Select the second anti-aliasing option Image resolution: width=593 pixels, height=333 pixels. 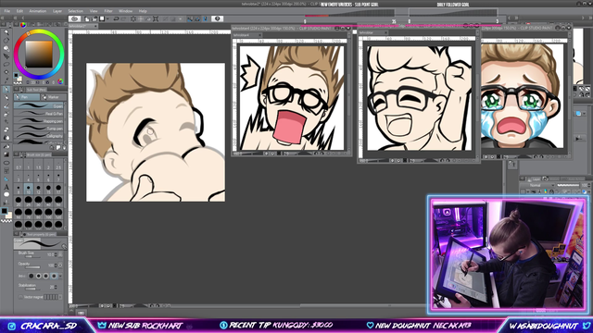(39, 276)
